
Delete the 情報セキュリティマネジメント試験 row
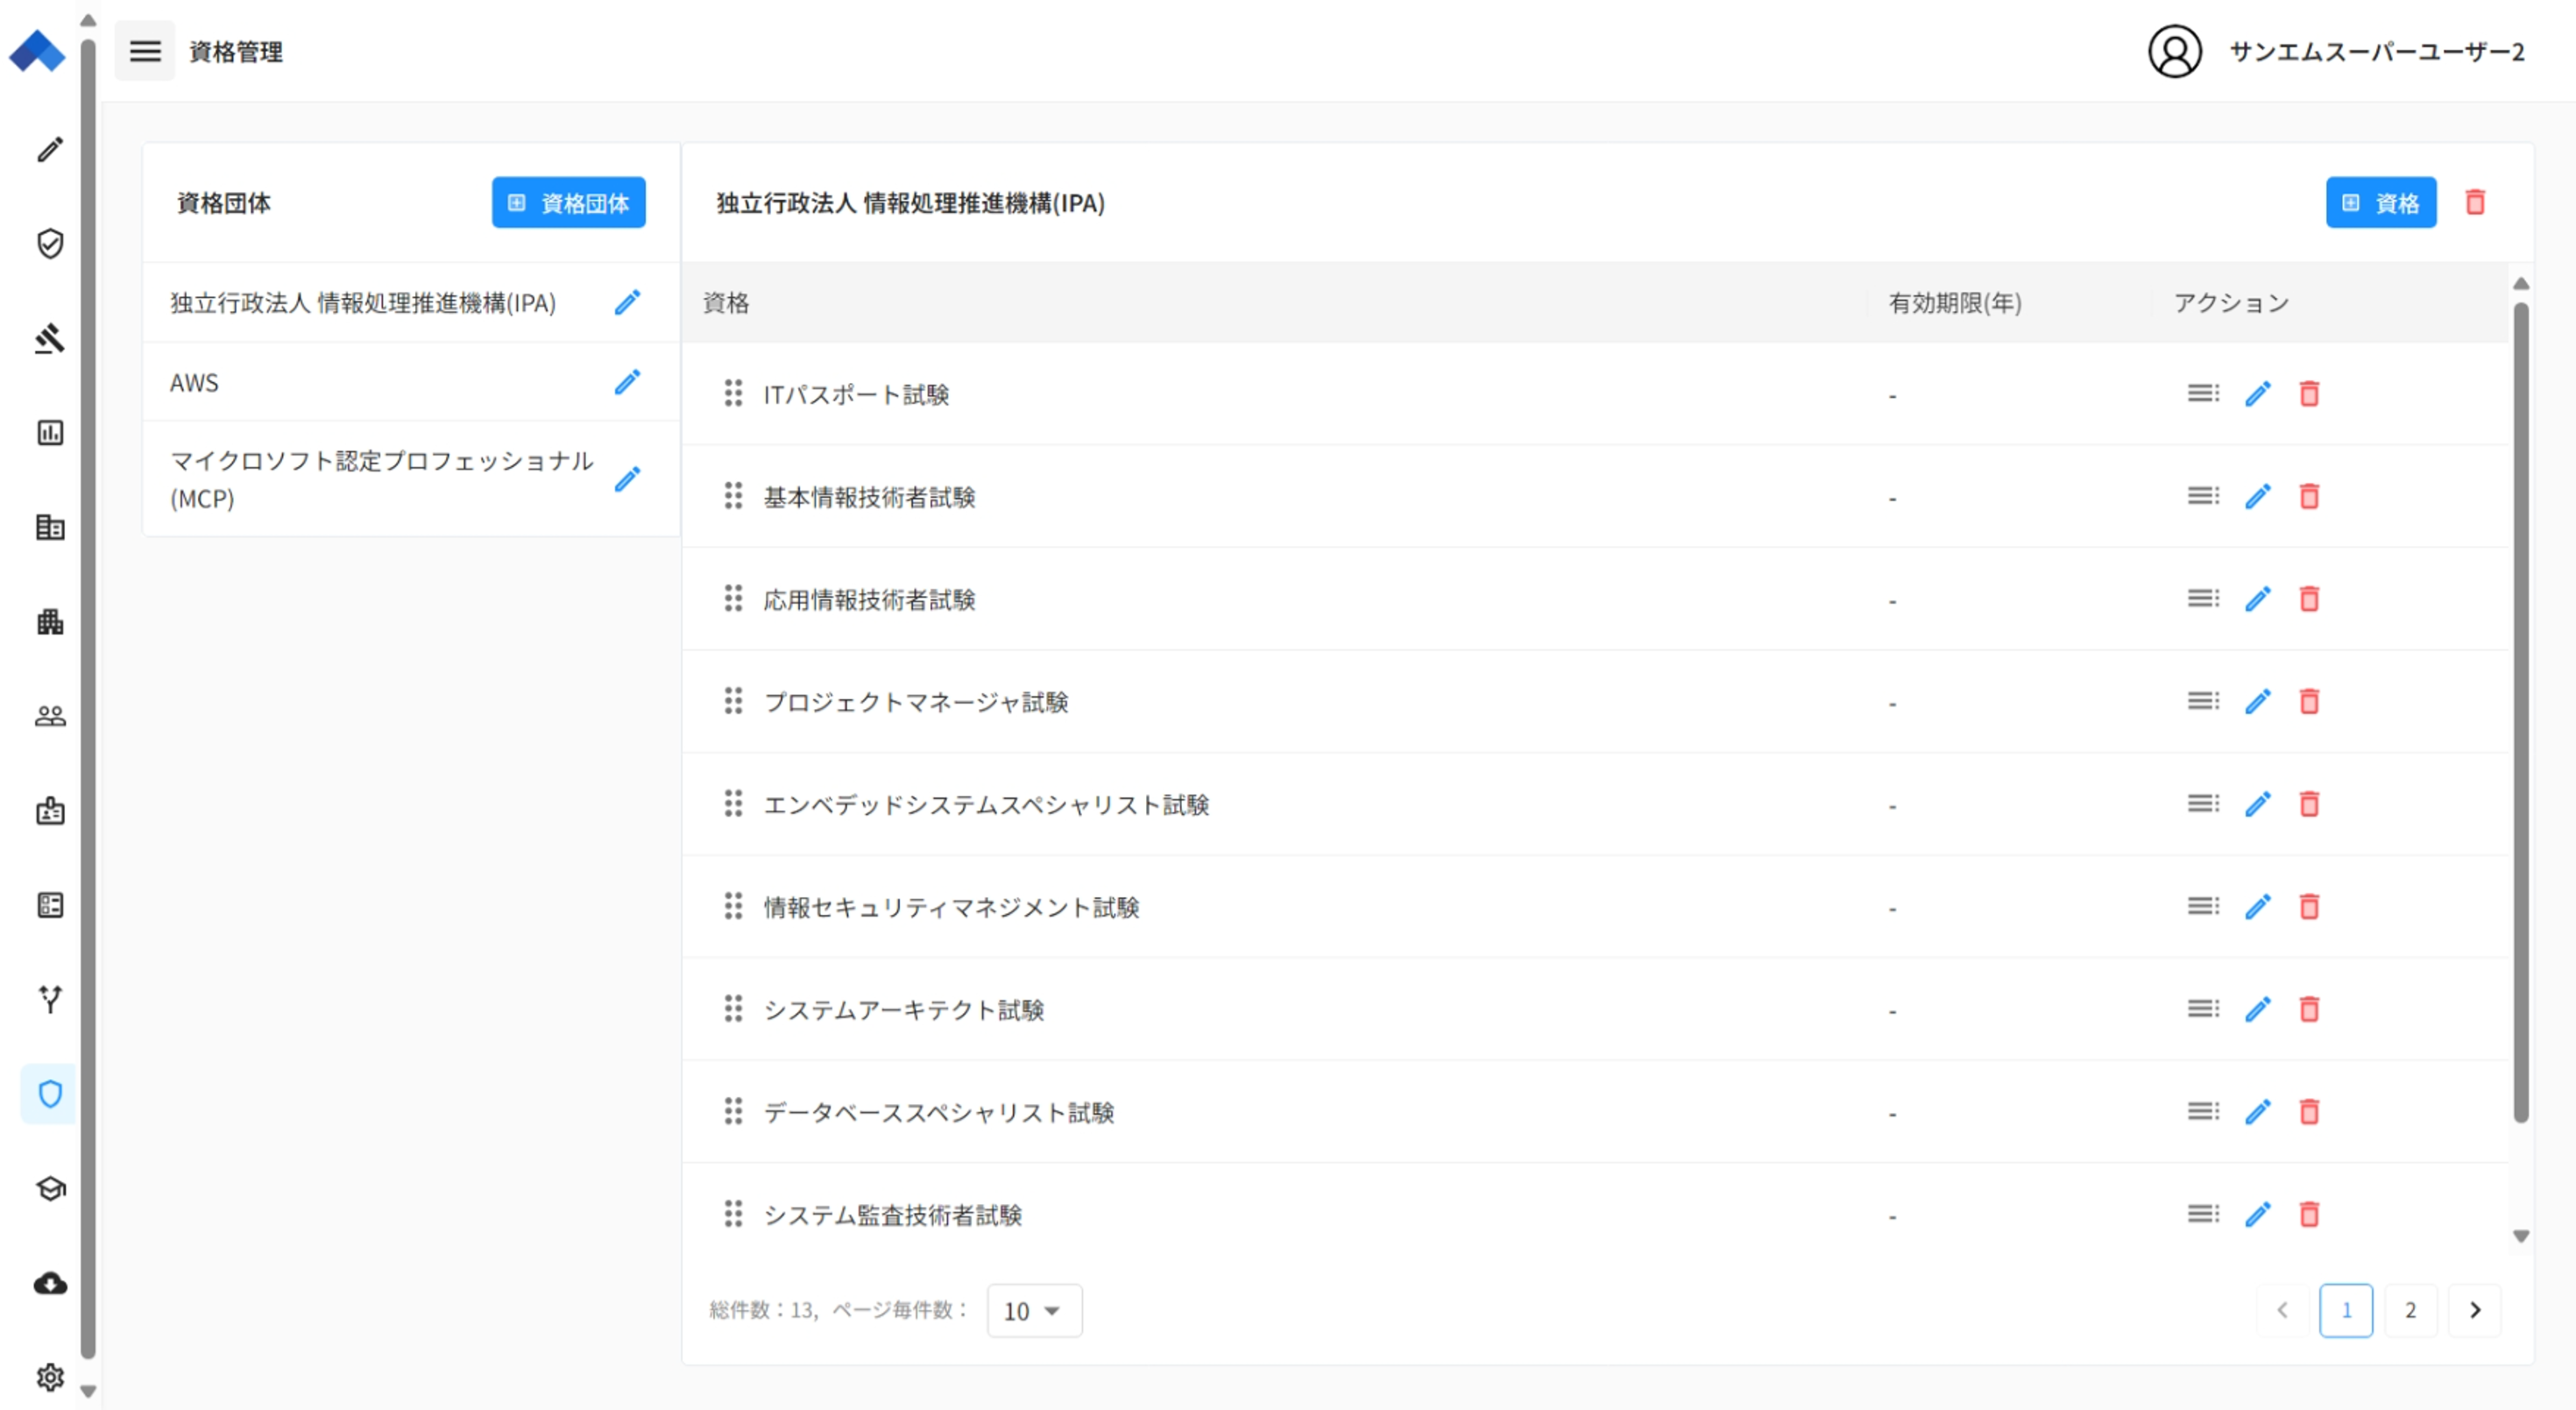coord(2309,907)
